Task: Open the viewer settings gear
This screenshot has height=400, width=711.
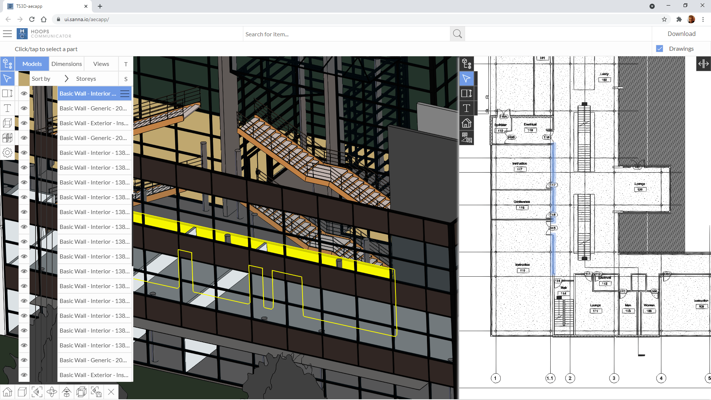Action: (7, 152)
